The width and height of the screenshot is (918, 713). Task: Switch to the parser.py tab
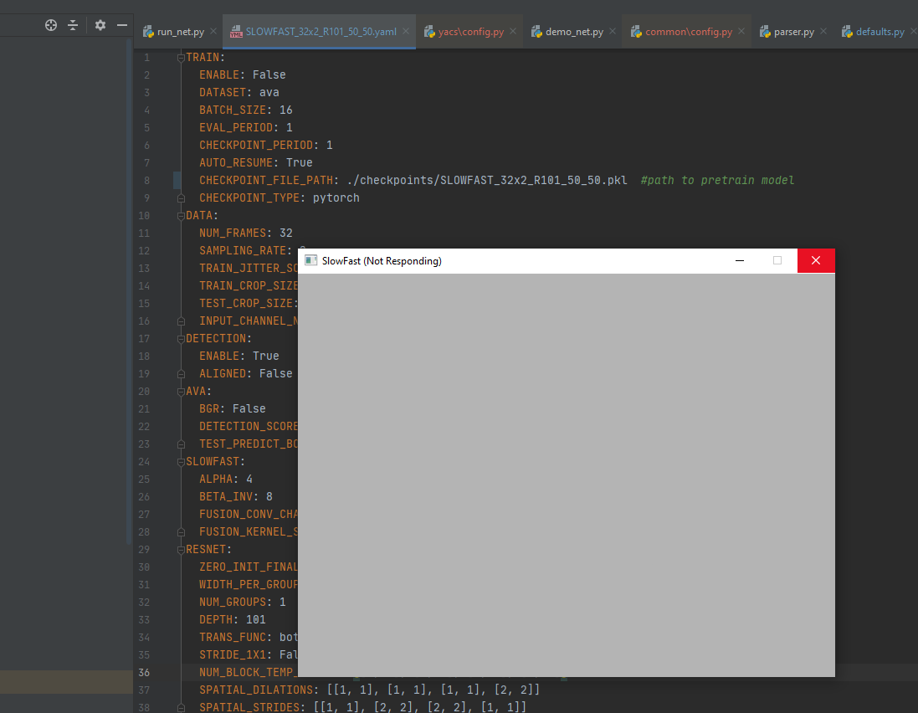pyautogui.click(x=795, y=30)
